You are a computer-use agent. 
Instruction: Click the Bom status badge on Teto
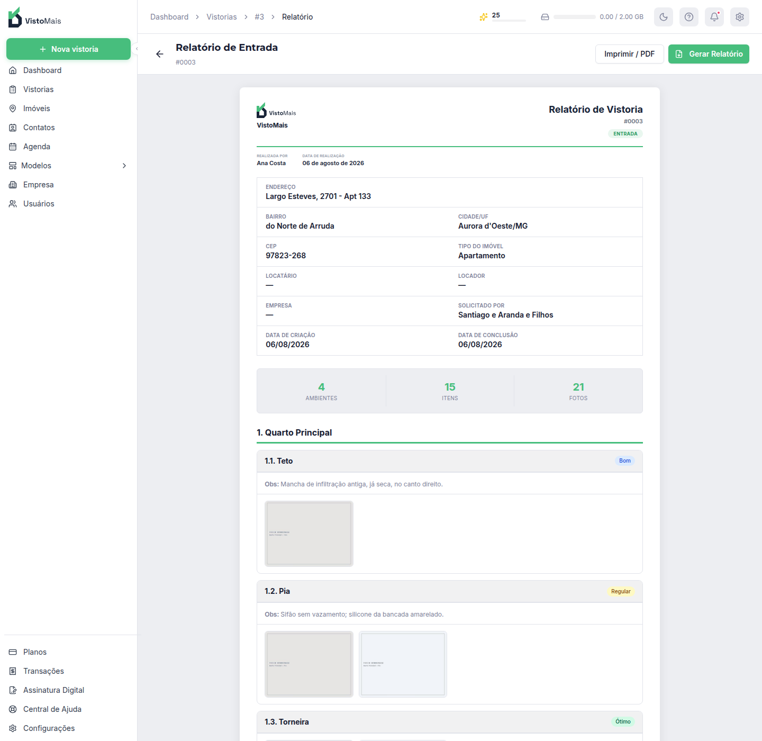point(625,461)
